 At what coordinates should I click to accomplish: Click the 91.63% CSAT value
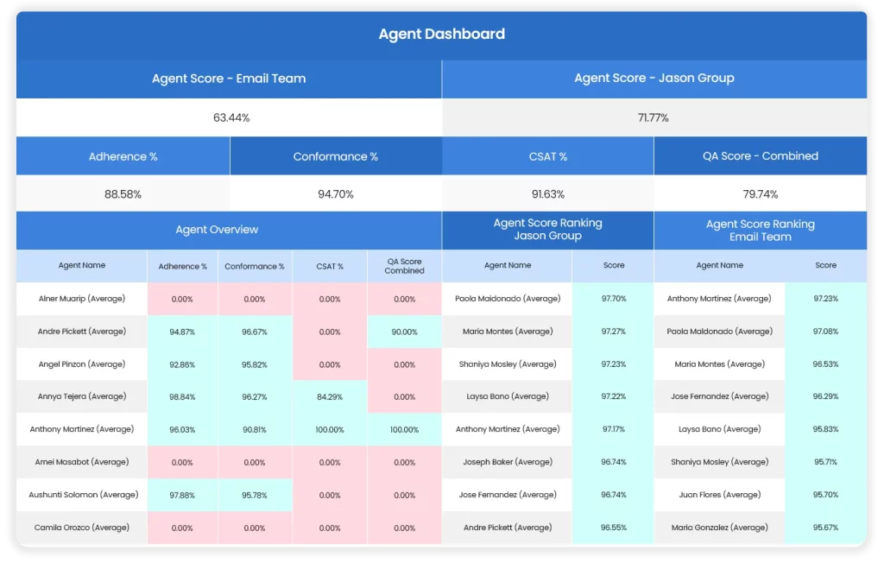[548, 194]
